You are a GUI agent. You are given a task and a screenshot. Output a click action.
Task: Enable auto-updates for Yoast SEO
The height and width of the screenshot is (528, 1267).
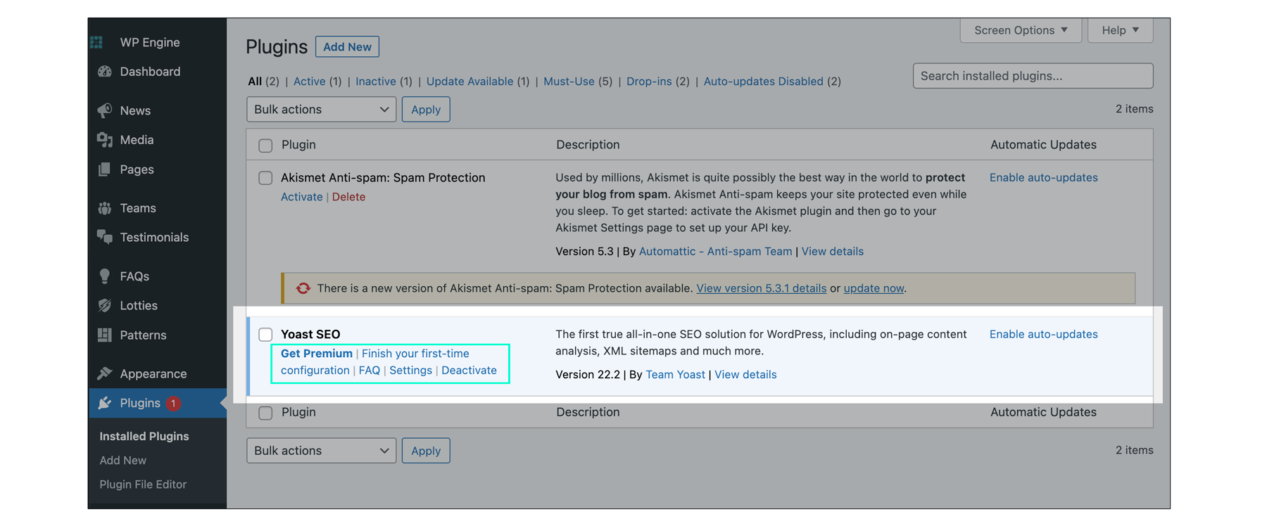click(x=1043, y=335)
